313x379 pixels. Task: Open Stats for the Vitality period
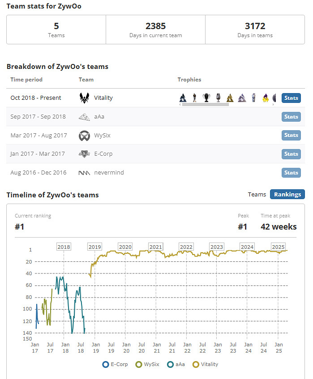tap(291, 98)
